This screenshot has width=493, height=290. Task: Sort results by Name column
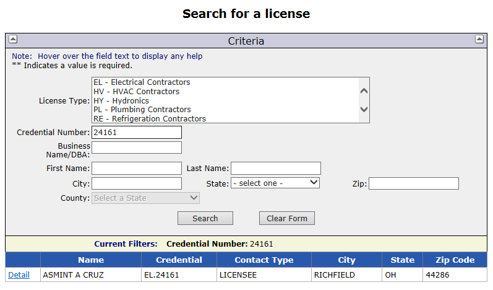[91, 260]
